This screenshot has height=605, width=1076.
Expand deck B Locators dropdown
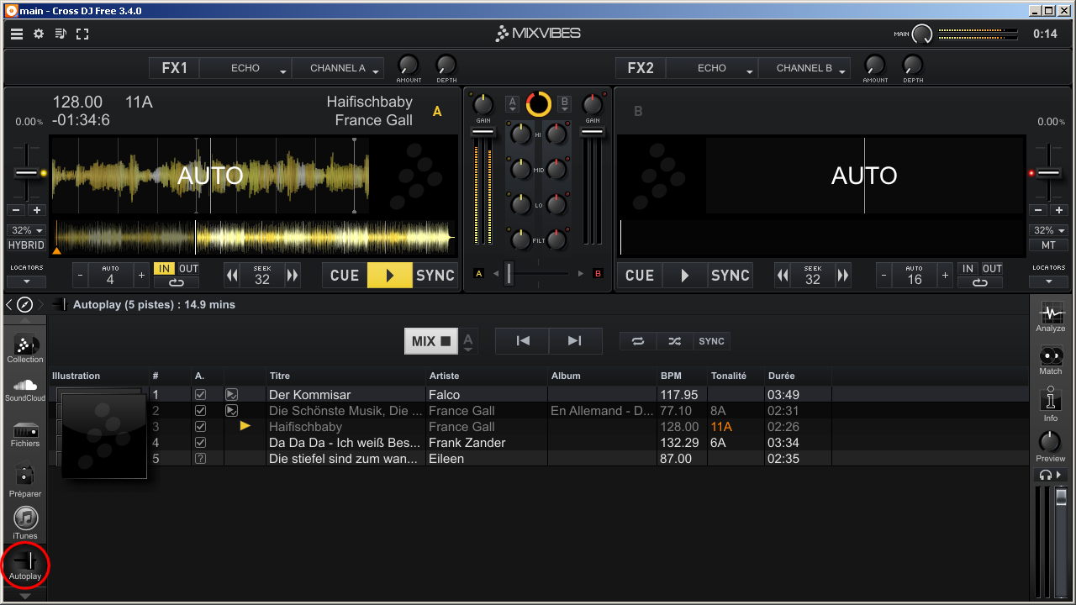(1048, 281)
